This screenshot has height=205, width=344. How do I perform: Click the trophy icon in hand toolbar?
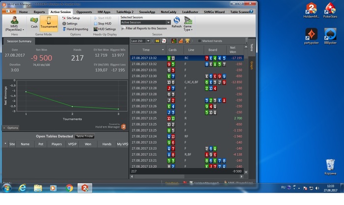[x=187, y=41]
